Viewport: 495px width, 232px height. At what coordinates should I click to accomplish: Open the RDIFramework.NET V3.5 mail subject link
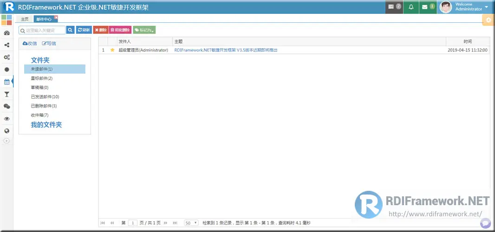(x=226, y=50)
